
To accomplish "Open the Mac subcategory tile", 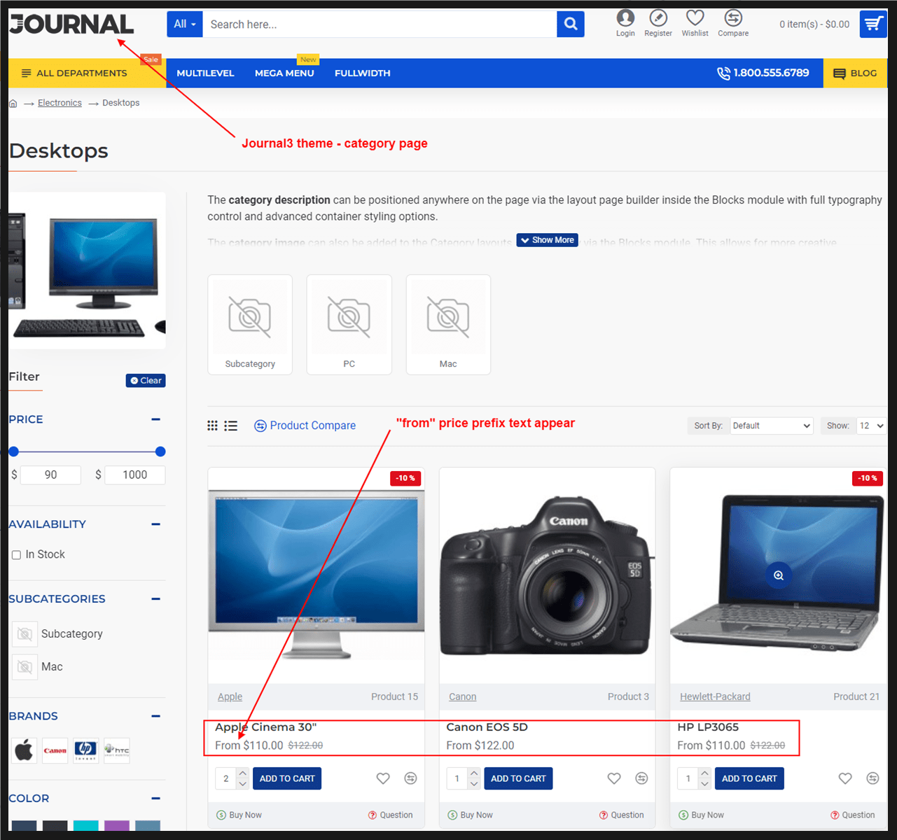I will pos(448,325).
